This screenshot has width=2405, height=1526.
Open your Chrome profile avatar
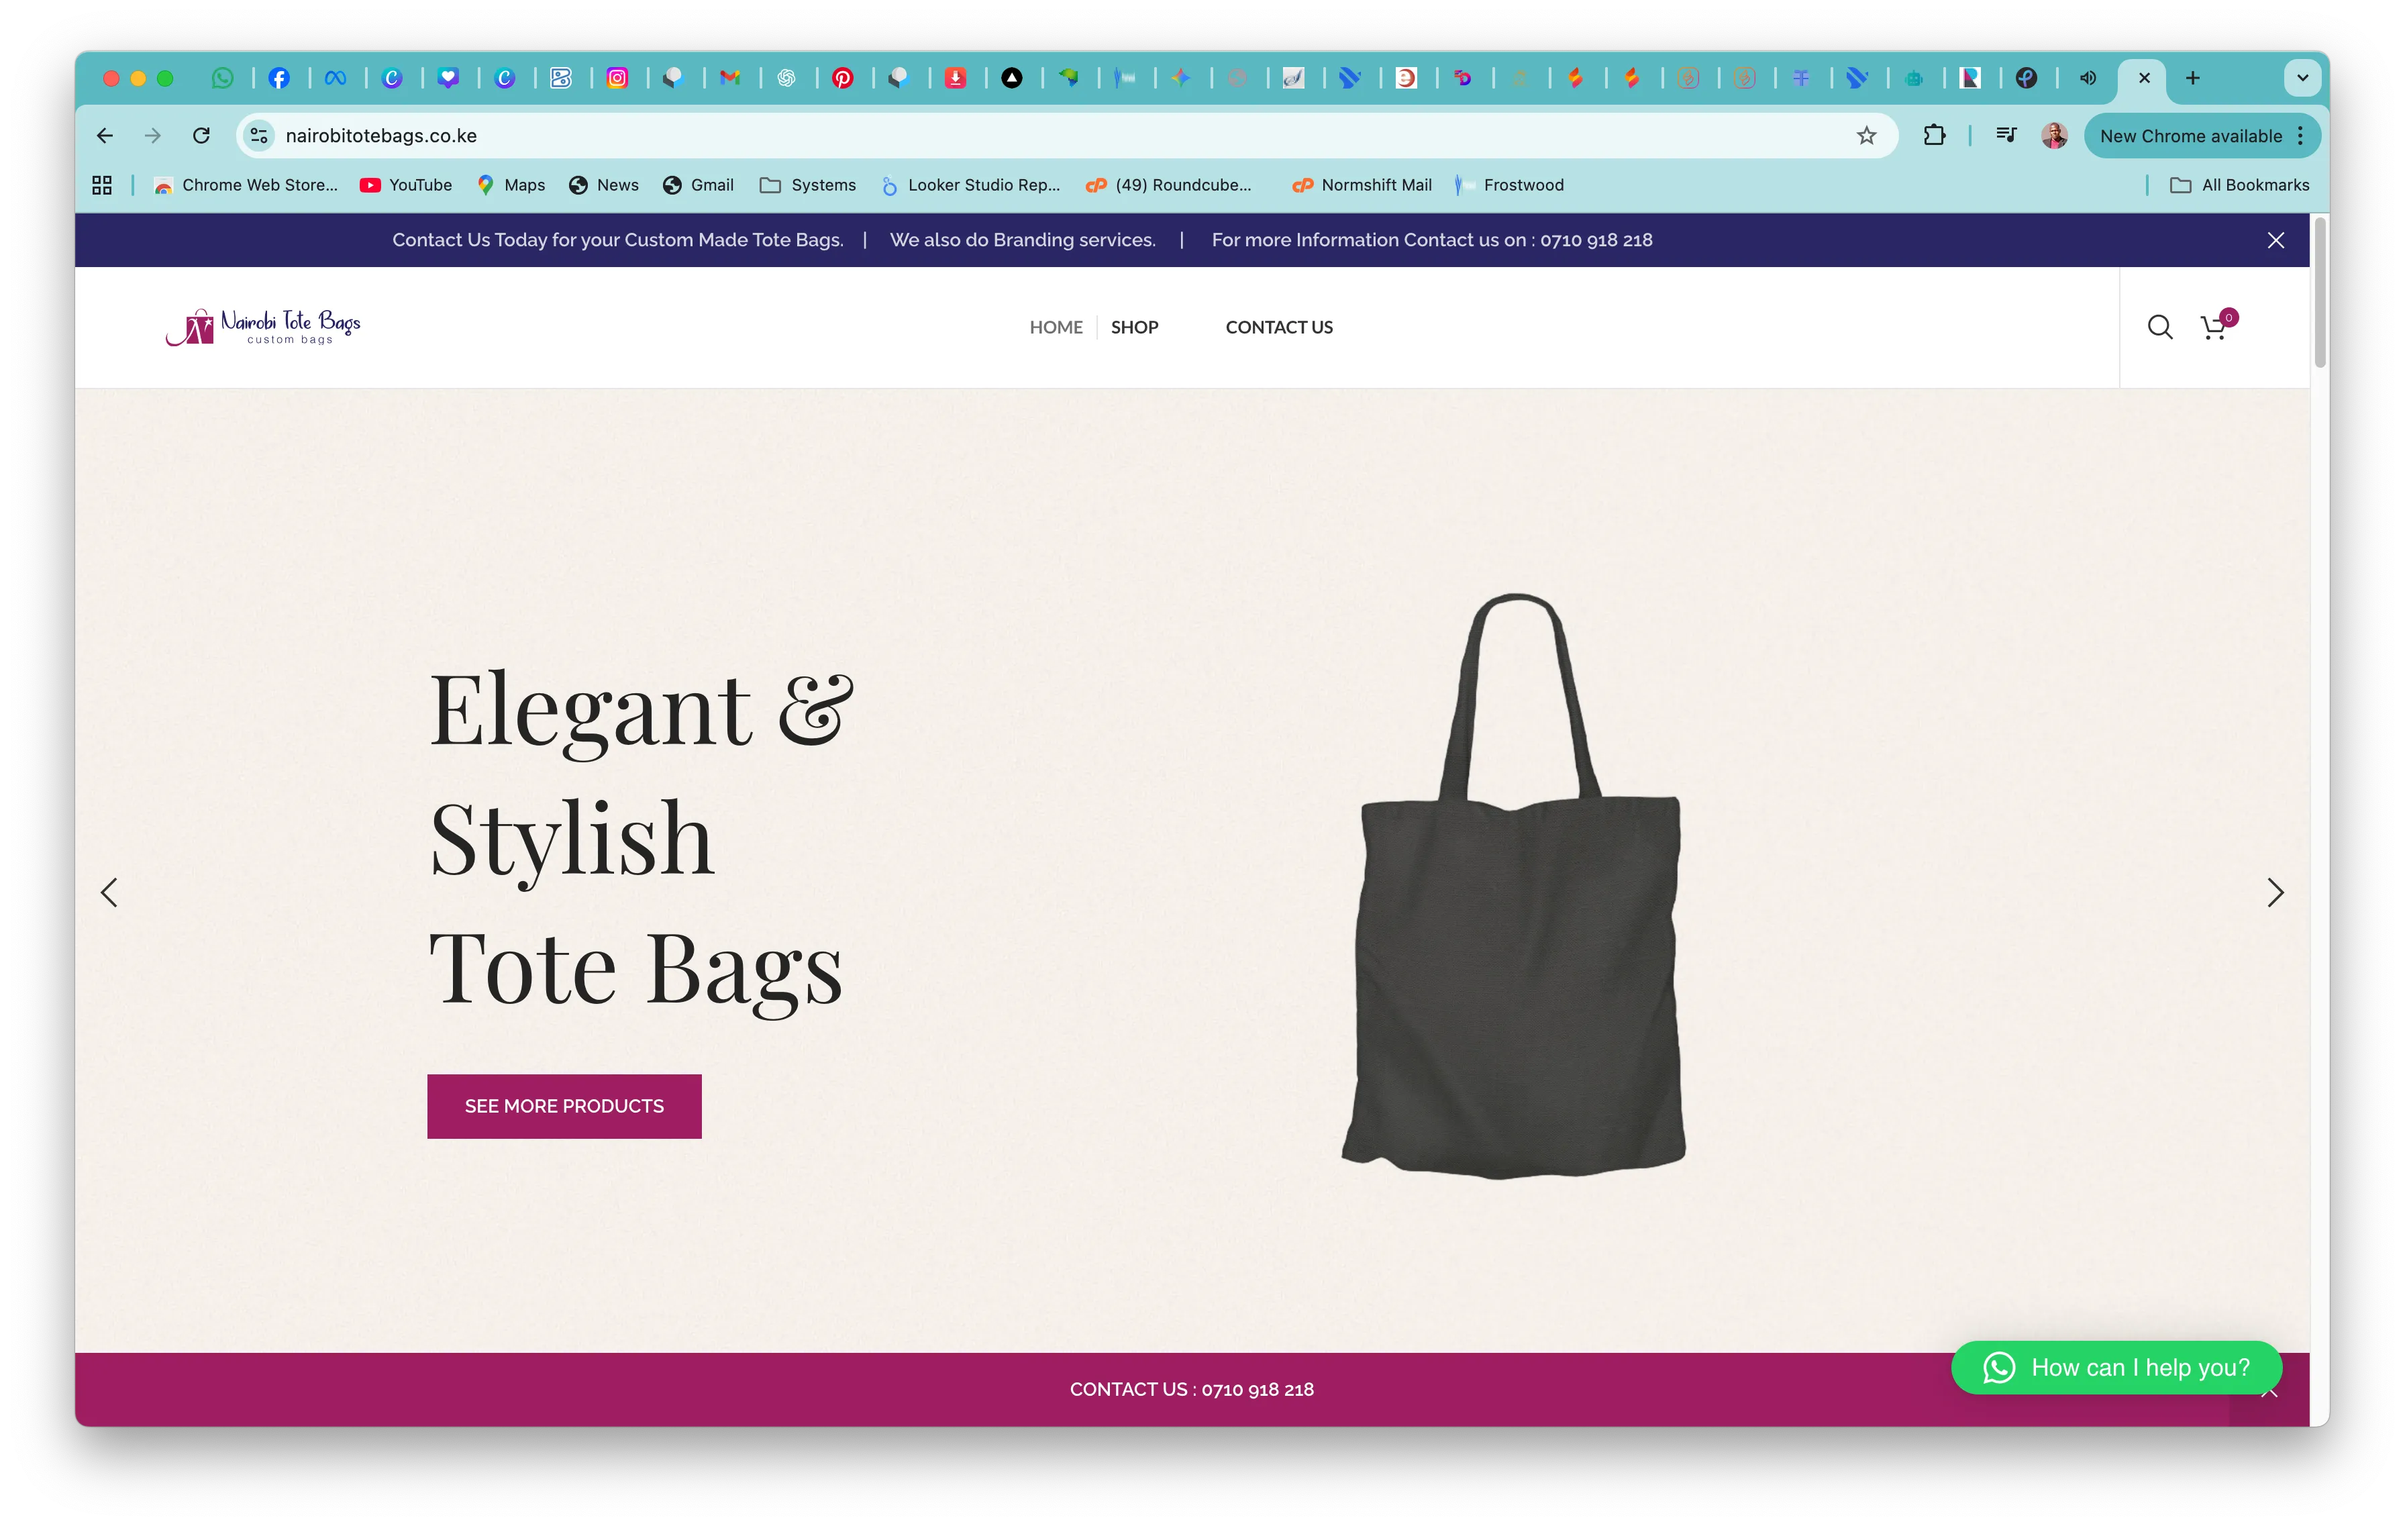[2053, 135]
